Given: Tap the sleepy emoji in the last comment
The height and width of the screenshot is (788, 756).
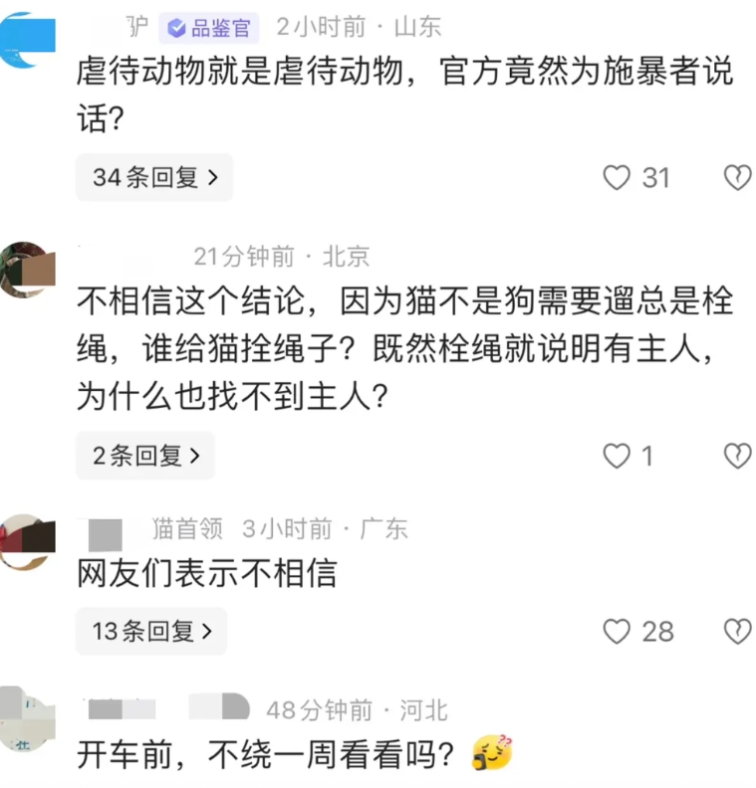Looking at the screenshot, I should pyautogui.click(x=492, y=752).
